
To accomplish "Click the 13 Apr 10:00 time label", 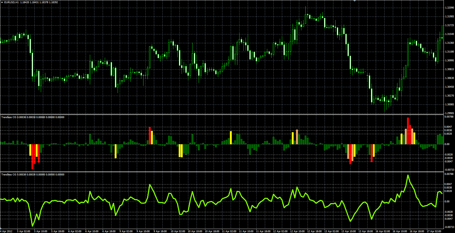I will tap(349, 231).
